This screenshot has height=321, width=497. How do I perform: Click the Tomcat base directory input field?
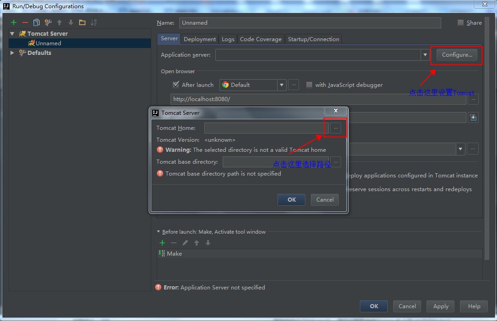point(276,161)
